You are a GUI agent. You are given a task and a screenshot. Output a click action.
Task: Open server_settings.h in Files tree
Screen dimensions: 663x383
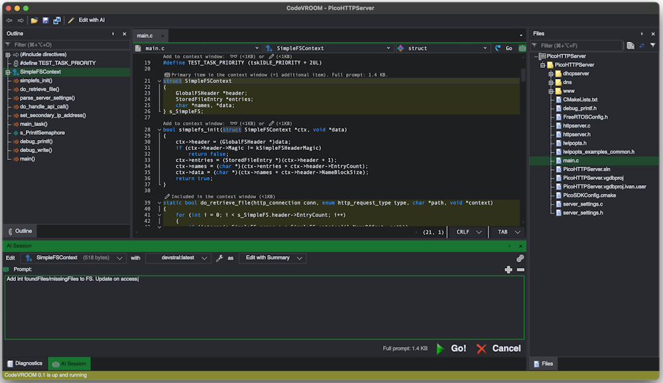pyautogui.click(x=583, y=212)
